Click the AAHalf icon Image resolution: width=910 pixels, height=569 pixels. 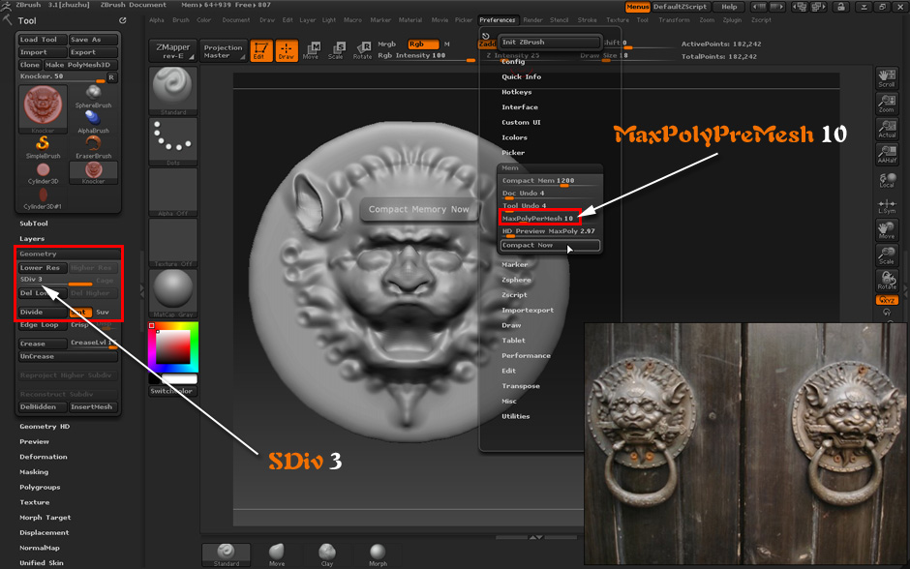click(887, 154)
